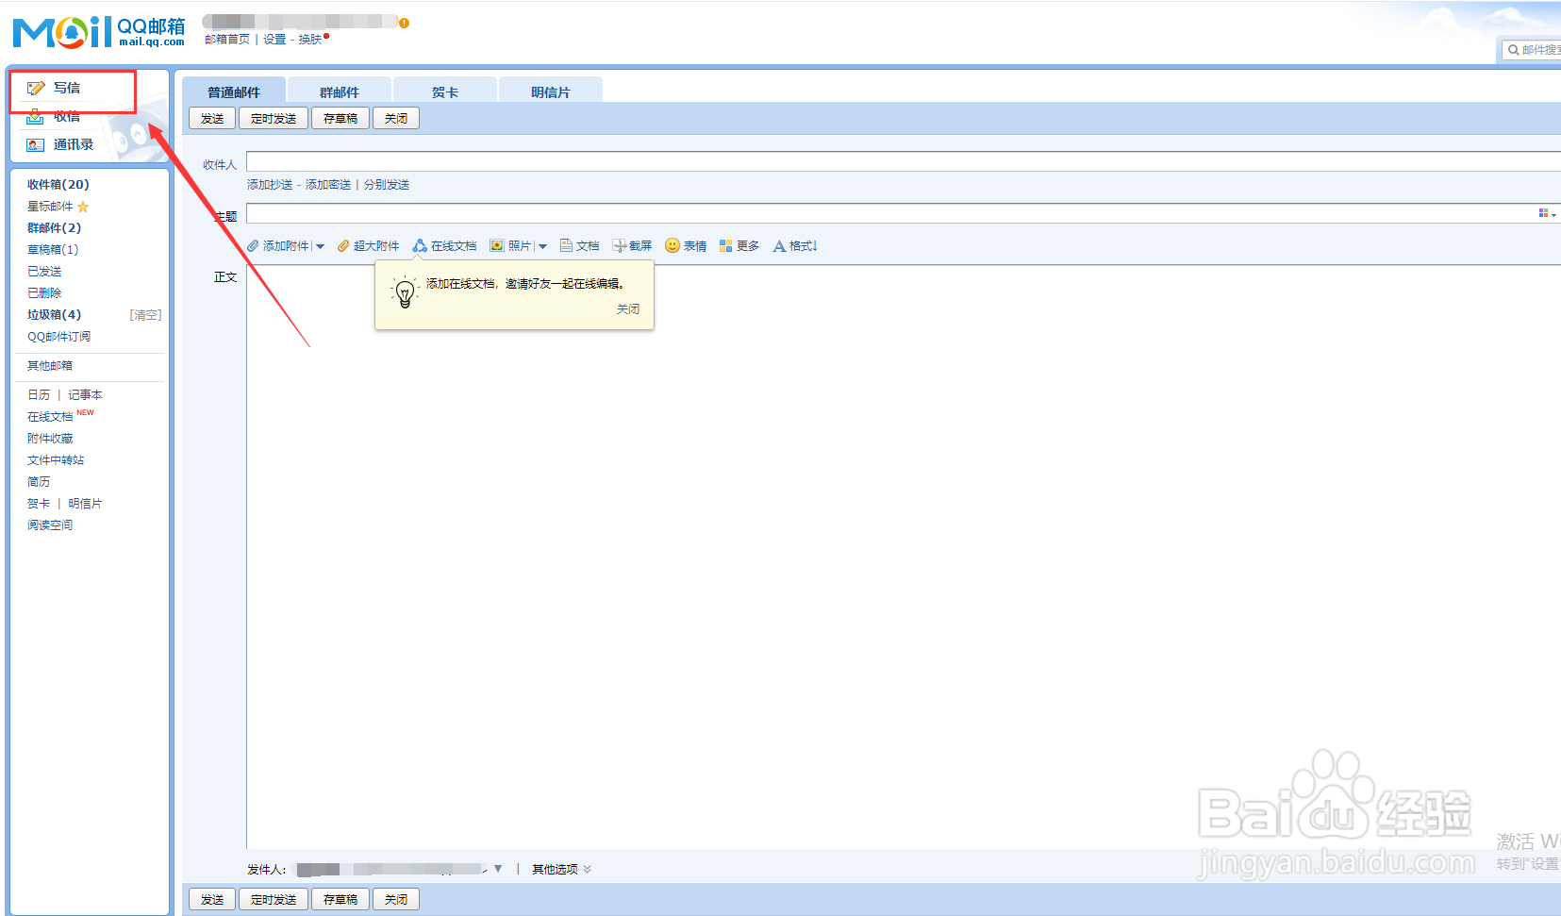Click in the 正文 message body area
The height and width of the screenshot is (916, 1561).
(904, 557)
